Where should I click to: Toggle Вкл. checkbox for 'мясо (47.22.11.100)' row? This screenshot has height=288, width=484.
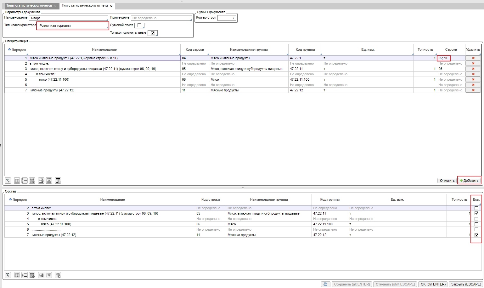tap(476, 224)
